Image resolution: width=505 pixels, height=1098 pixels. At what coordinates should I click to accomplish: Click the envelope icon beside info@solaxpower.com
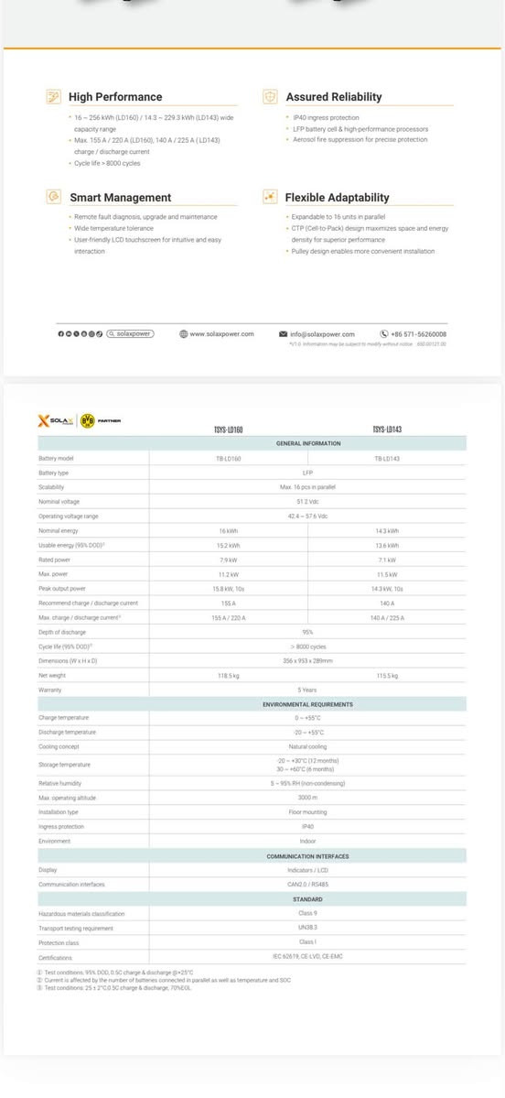click(284, 334)
